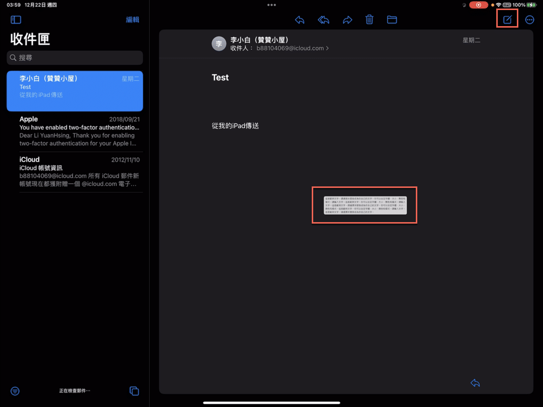Tap the 星期二 date in message header

471,41
